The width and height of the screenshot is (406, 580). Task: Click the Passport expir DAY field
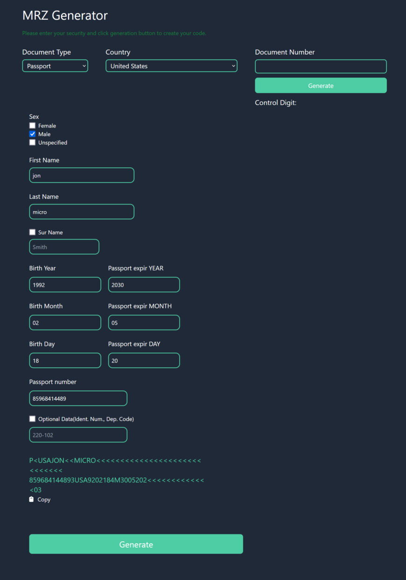(144, 360)
